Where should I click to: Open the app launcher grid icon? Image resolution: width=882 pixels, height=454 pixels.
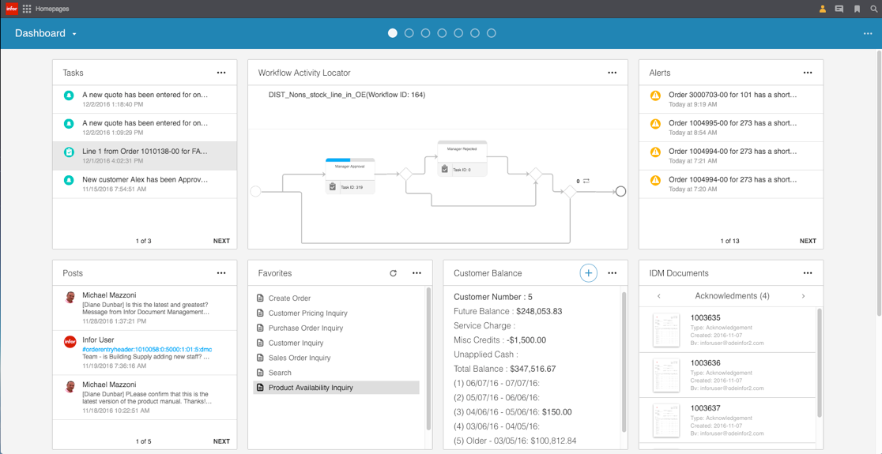click(27, 9)
